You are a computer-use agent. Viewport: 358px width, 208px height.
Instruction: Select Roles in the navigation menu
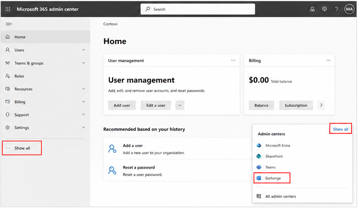click(45, 76)
